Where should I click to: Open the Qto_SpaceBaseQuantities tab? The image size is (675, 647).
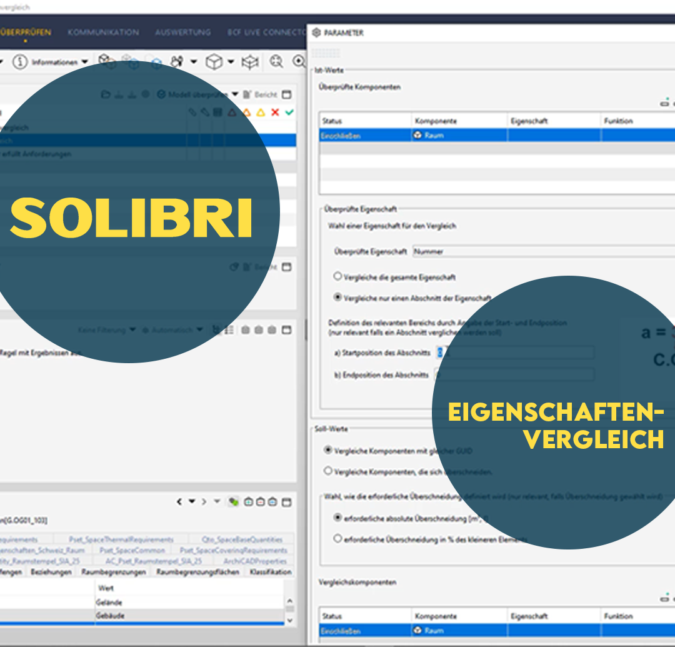point(242,539)
